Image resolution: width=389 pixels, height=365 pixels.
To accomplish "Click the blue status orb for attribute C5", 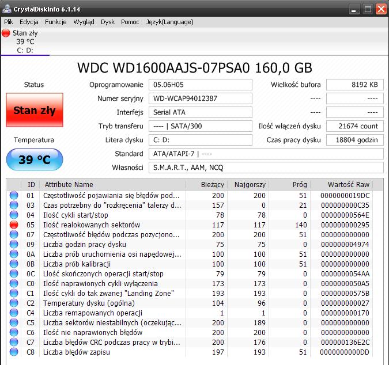I will pos(14,322).
